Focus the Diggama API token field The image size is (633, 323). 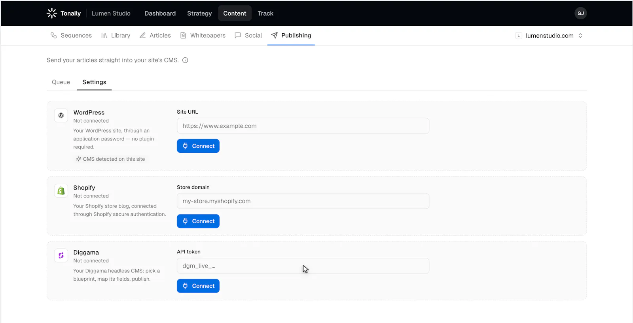pos(303,266)
